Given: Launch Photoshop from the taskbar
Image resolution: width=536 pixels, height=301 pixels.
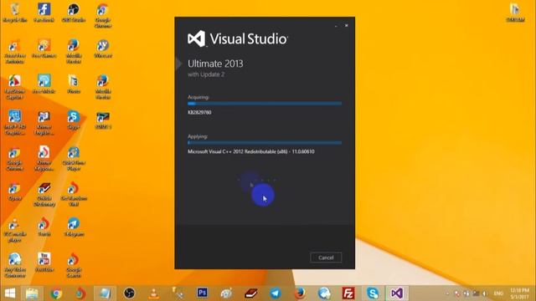Looking at the screenshot, I should coord(202,293).
